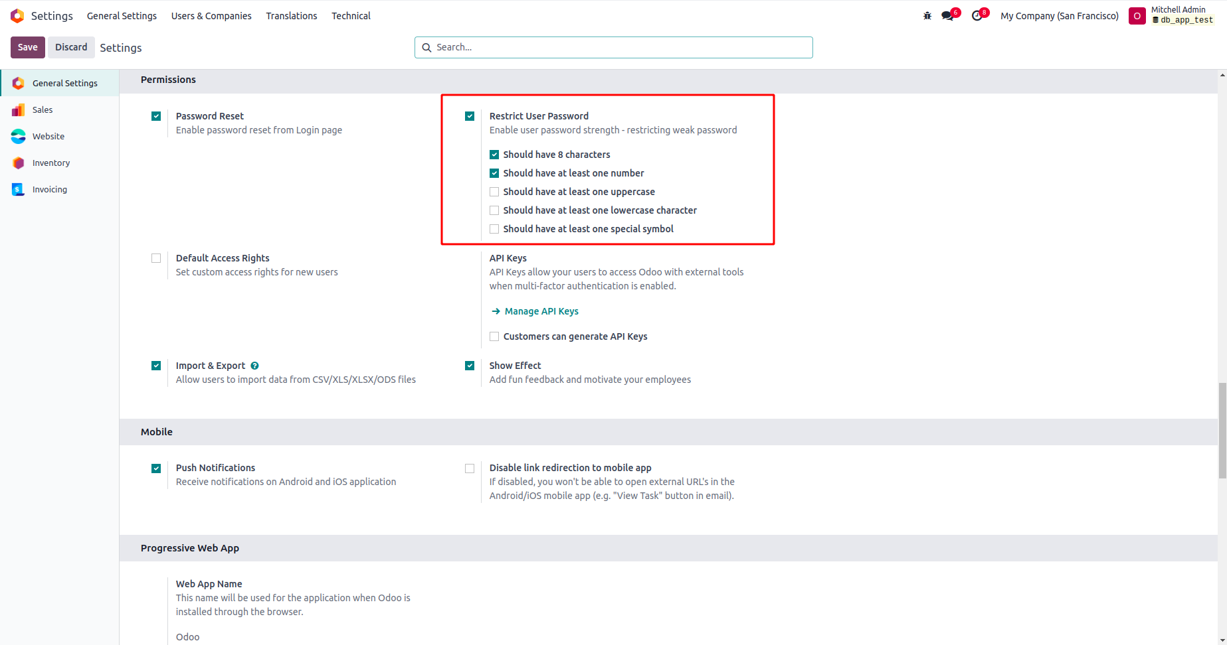1227x645 pixels.
Task: Click the Save button
Action: pyautogui.click(x=28, y=47)
